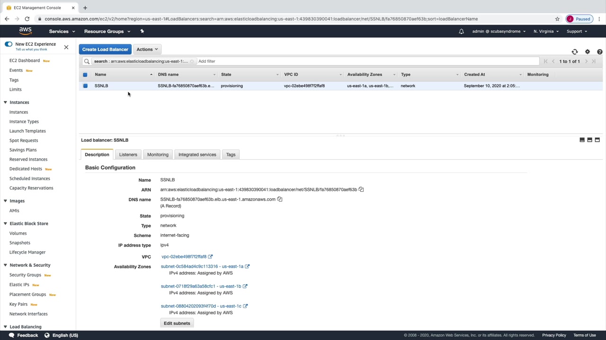Toggle the select-all header checkbox
Screen dimensions: 606x340
(x=85, y=75)
